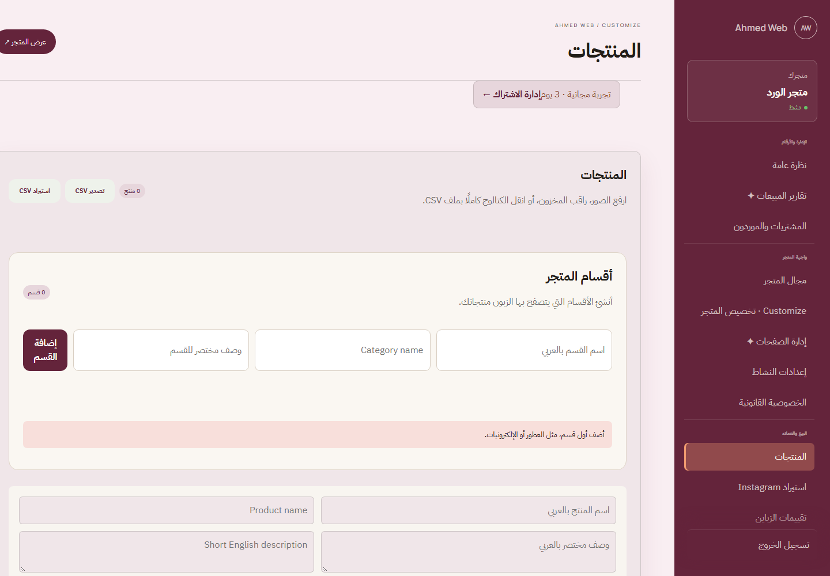Focus the وصف مختصر بالعربي textarea
This screenshot has width=830, height=576.
coord(469,552)
